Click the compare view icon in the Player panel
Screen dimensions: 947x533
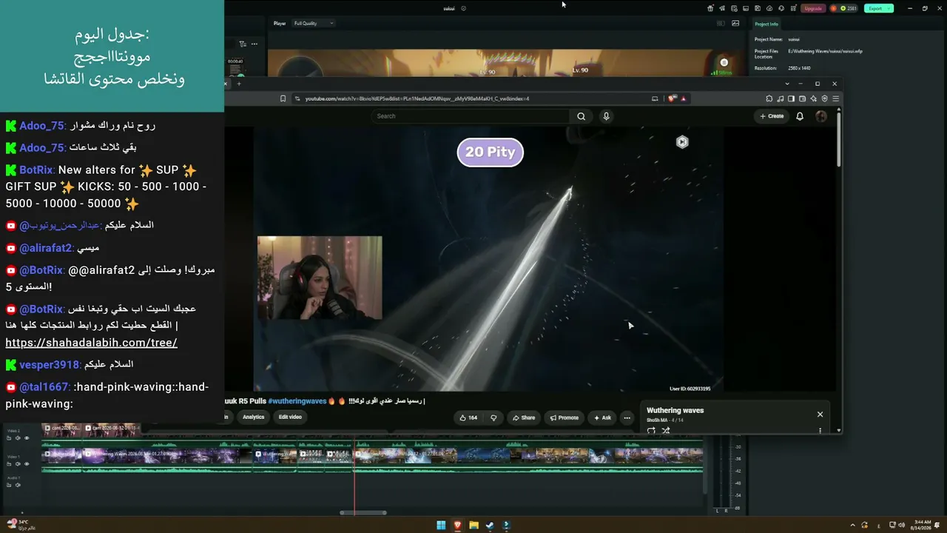[721, 23]
